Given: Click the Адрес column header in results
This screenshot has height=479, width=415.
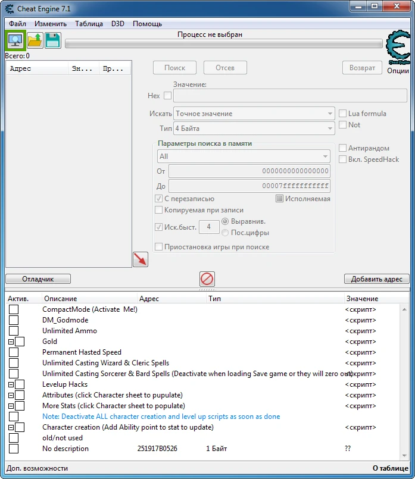Looking at the screenshot, I should pyautogui.click(x=37, y=68).
